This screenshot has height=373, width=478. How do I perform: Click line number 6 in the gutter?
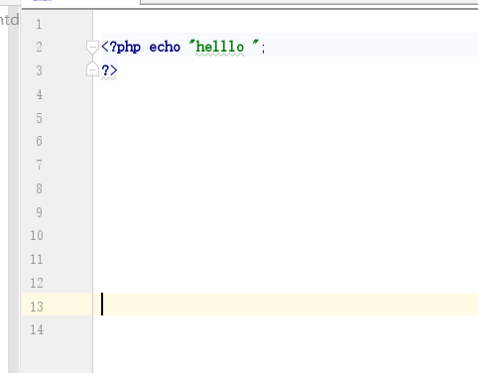click(39, 141)
